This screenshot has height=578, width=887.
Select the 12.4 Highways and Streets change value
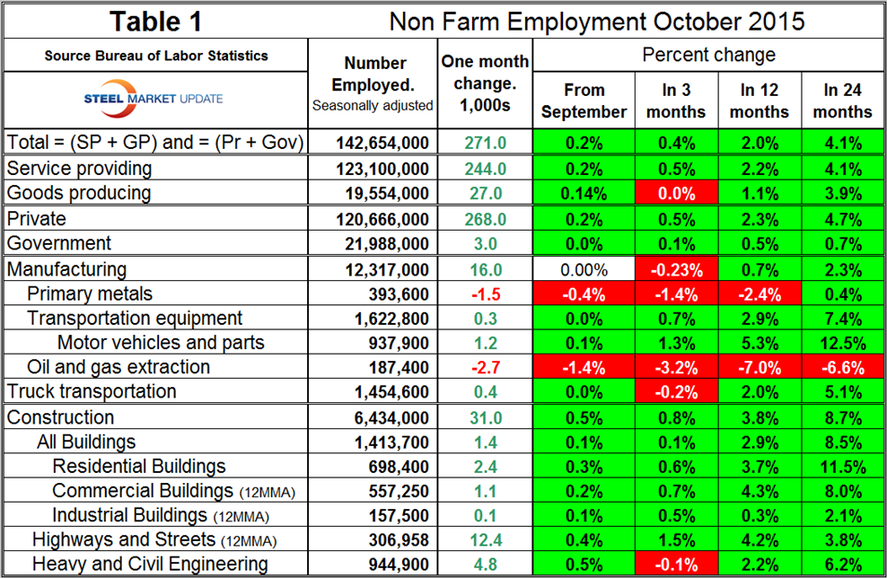pyautogui.click(x=485, y=539)
